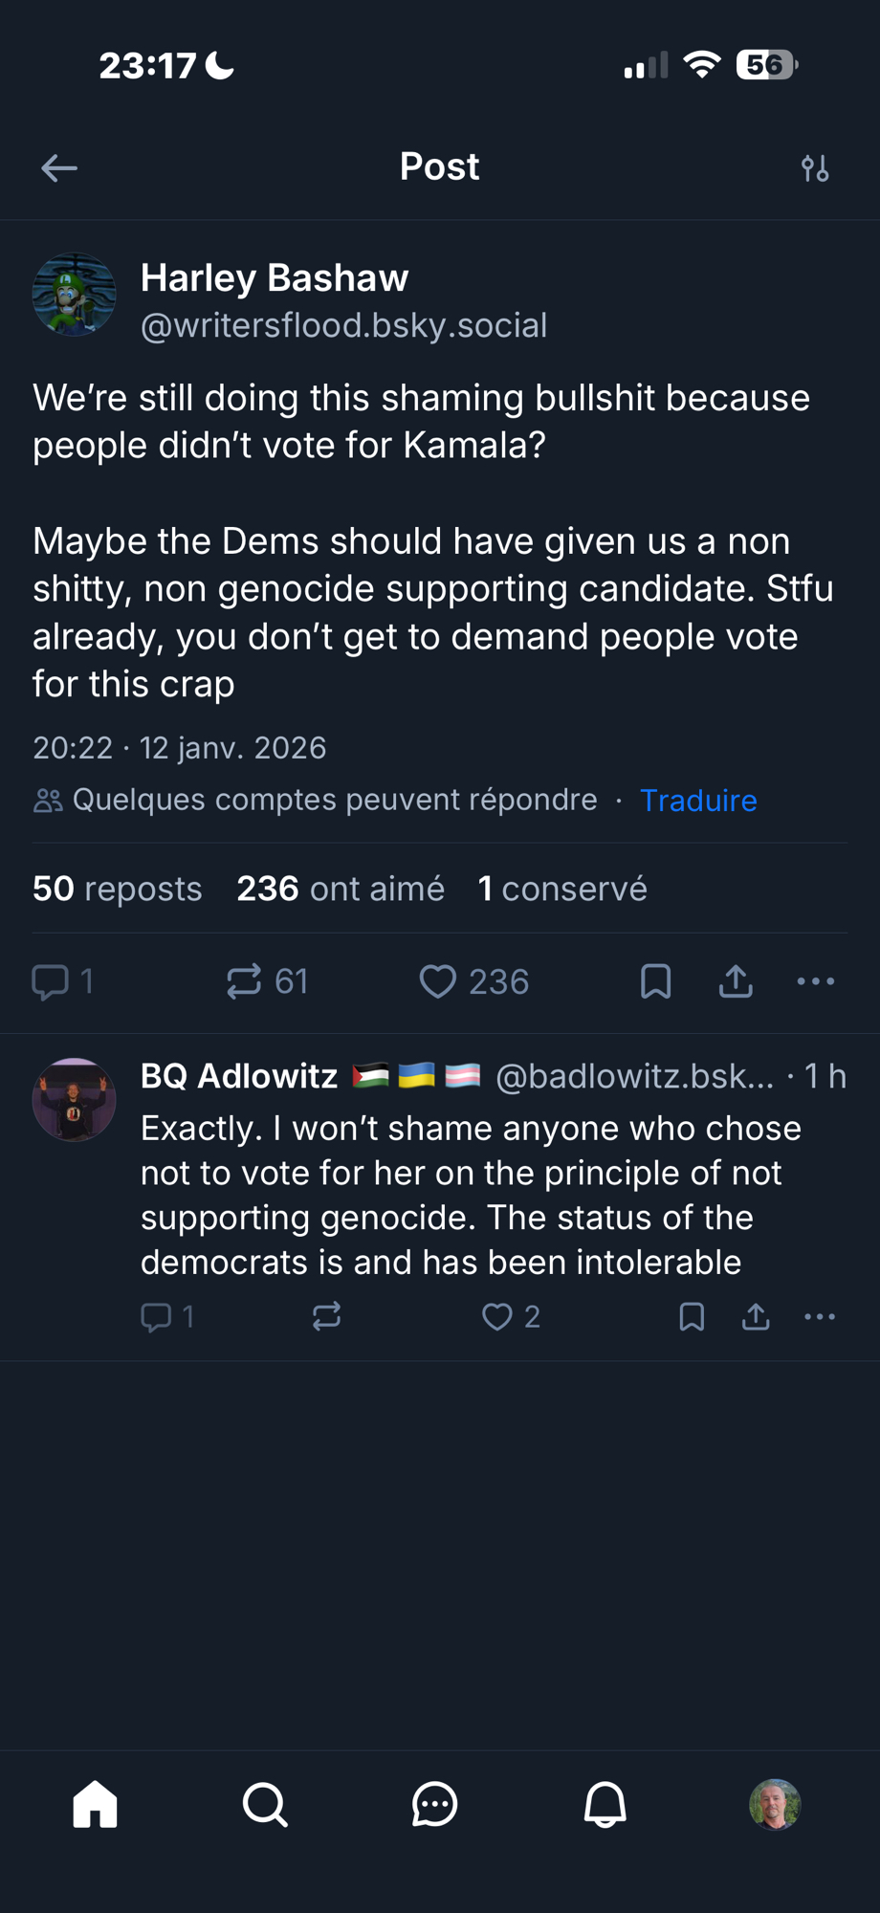The height and width of the screenshot is (1913, 880).
Task: Like BQ Adlowitz's reply
Action: click(x=497, y=1317)
